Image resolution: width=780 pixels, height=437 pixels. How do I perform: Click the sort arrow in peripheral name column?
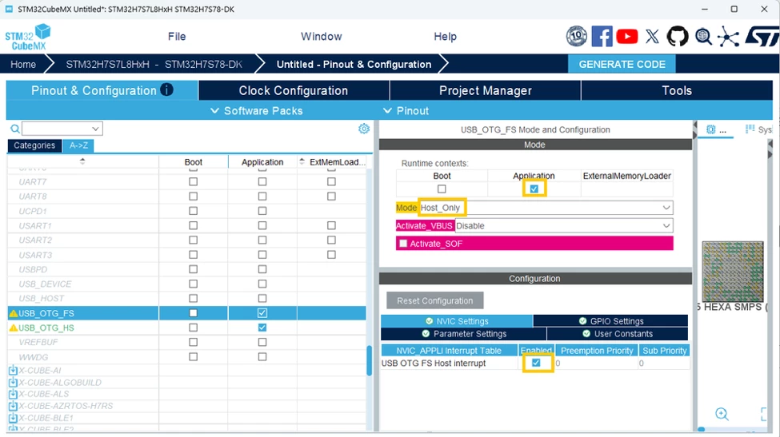click(82, 161)
